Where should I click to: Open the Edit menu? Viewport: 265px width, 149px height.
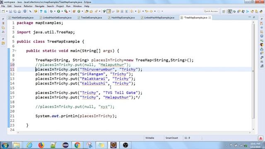[10, 6]
